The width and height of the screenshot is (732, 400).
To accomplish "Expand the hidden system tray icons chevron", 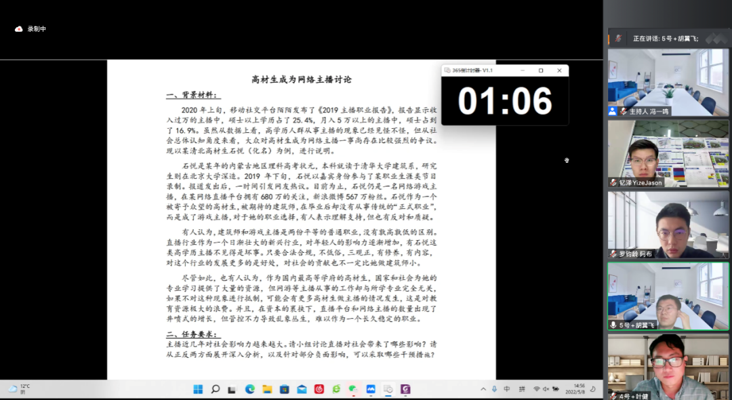I will [x=483, y=389].
